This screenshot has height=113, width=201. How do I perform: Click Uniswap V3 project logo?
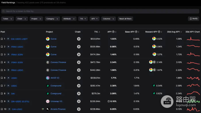[48, 101]
